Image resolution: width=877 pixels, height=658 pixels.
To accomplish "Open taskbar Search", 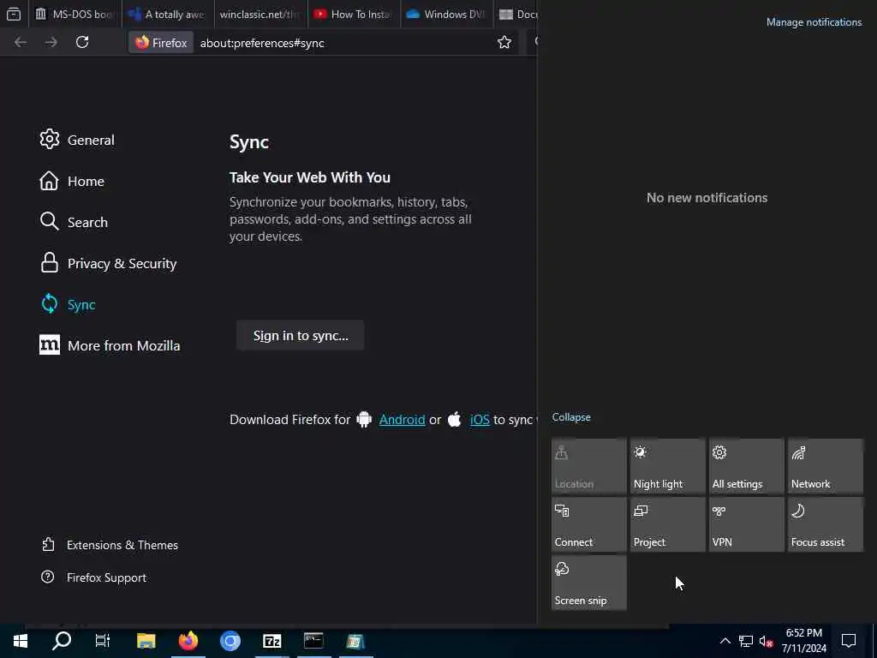I will [x=62, y=641].
